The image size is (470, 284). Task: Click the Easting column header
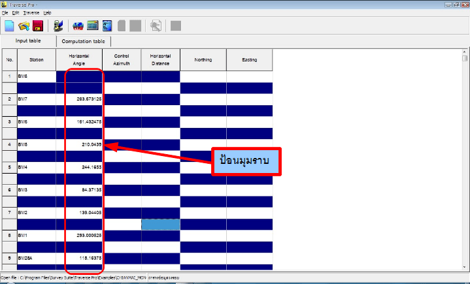250,60
